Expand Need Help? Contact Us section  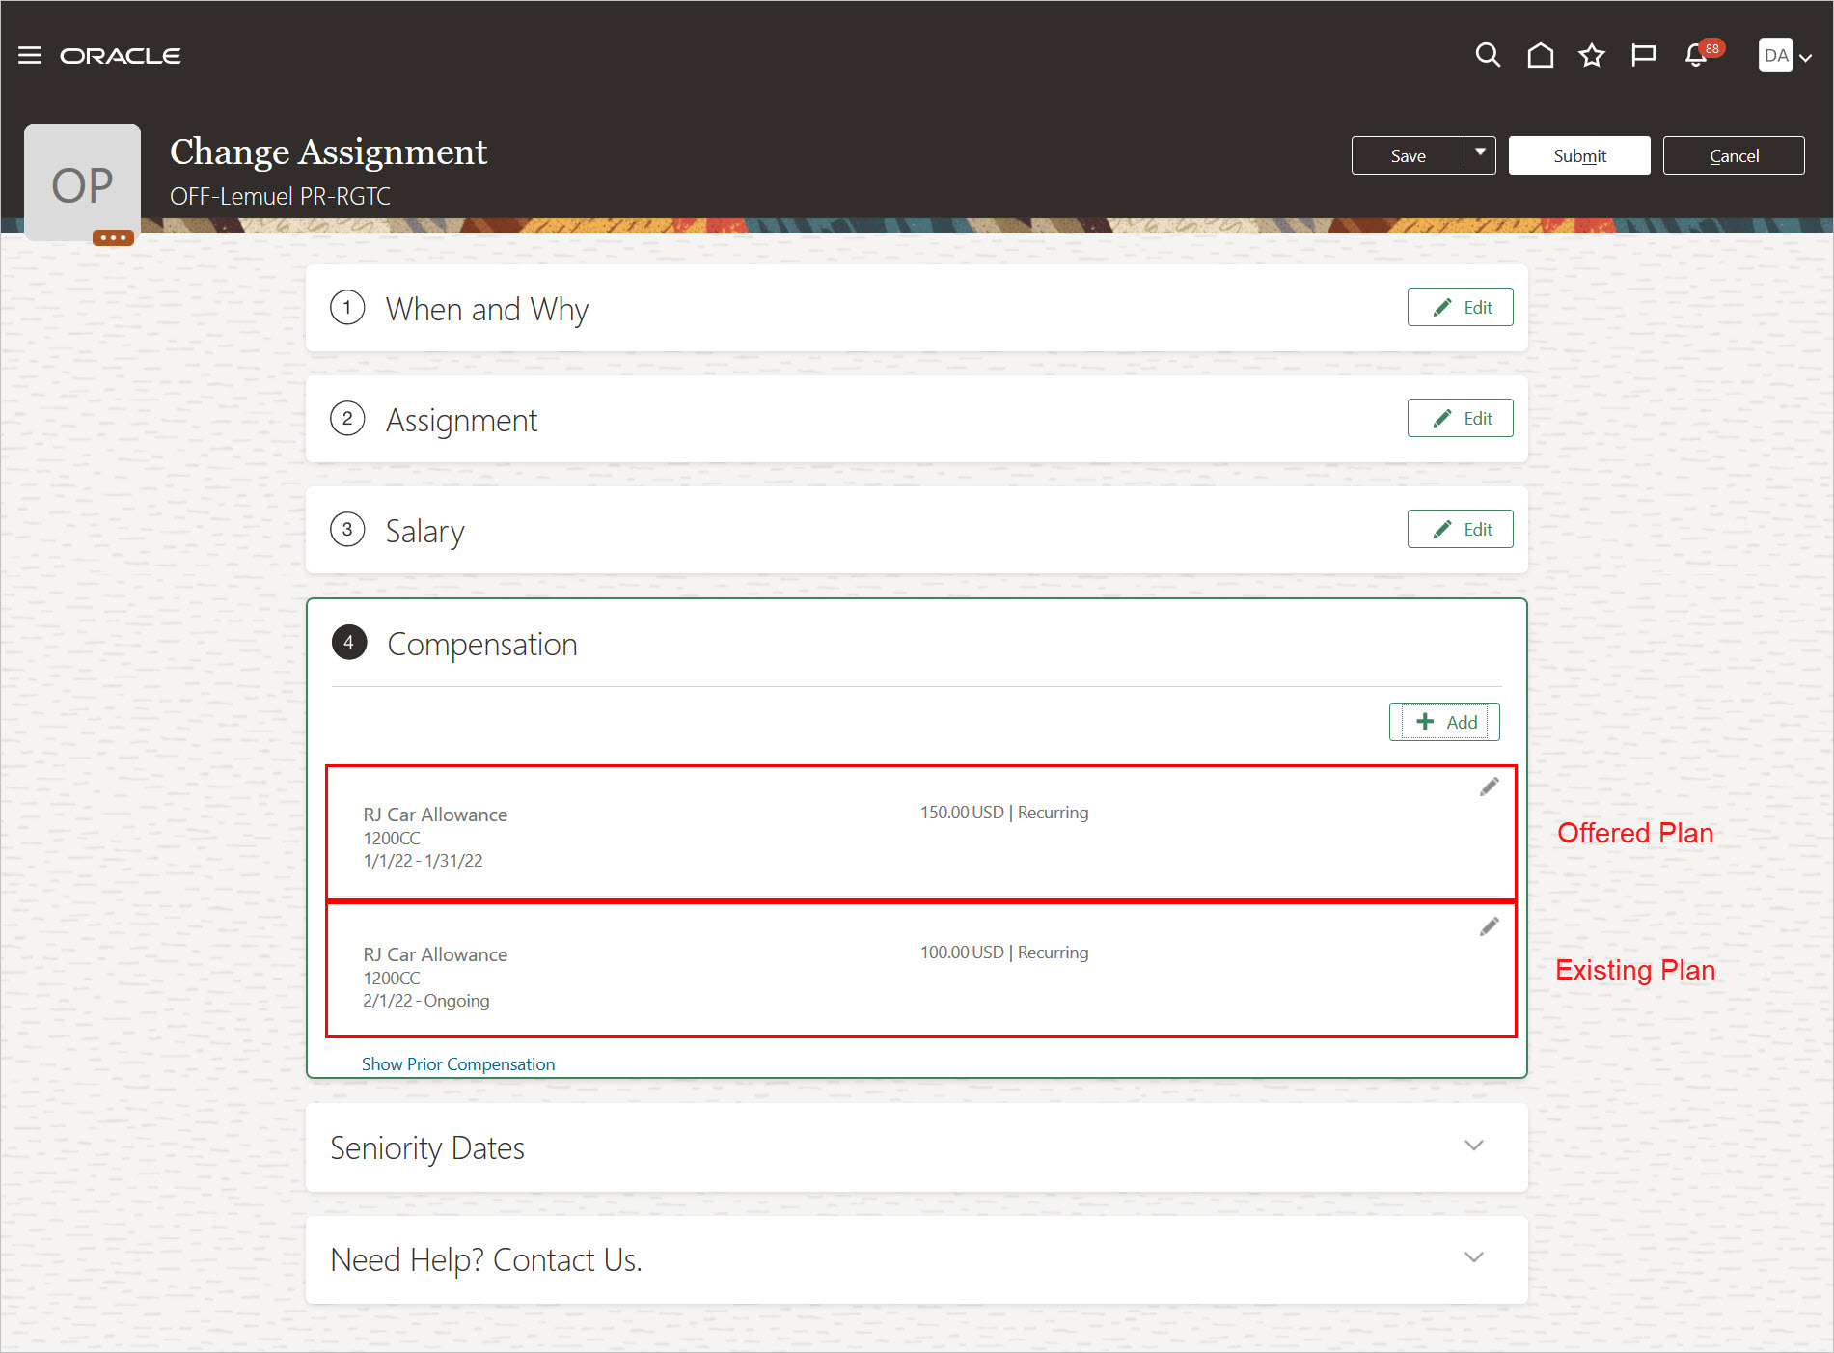(1473, 1258)
